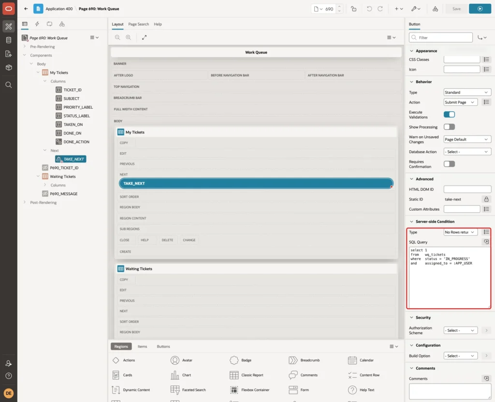This screenshot has height=402, width=495.
Task: Redo the last change
Action: pyautogui.click(x=380, y=9)
